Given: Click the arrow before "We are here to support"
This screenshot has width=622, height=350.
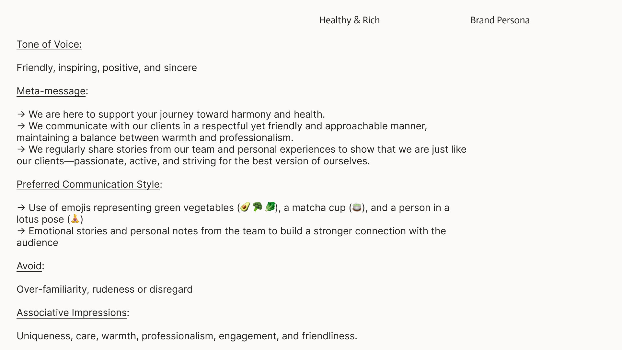Looking at the screenshot, I should [21, 114].
